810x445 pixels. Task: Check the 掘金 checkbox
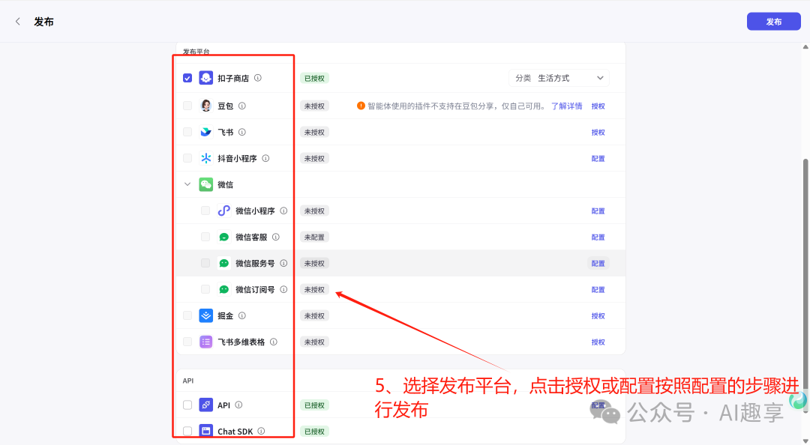(x=187, y=315)
